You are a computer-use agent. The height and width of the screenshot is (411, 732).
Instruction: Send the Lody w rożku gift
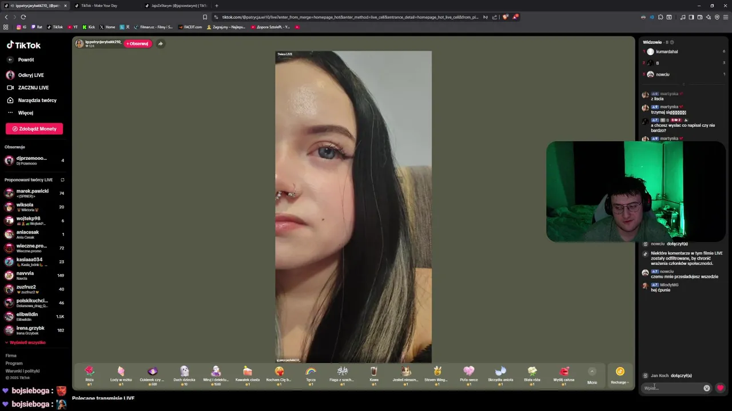(x=121, y=375)
